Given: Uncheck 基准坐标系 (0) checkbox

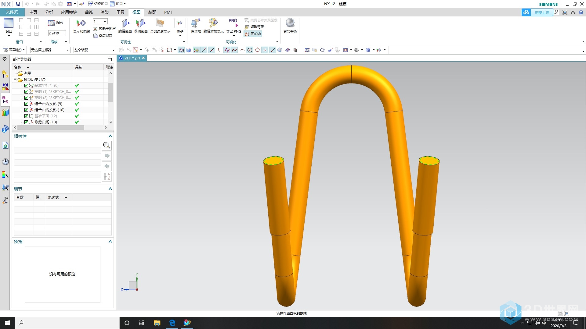Looking at the screenshot, I should 26,86.
